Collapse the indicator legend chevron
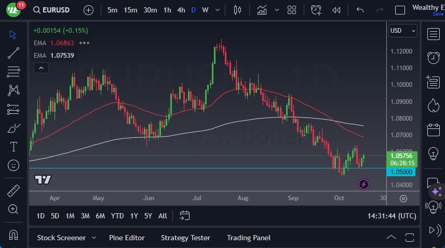 click(41, 68)
